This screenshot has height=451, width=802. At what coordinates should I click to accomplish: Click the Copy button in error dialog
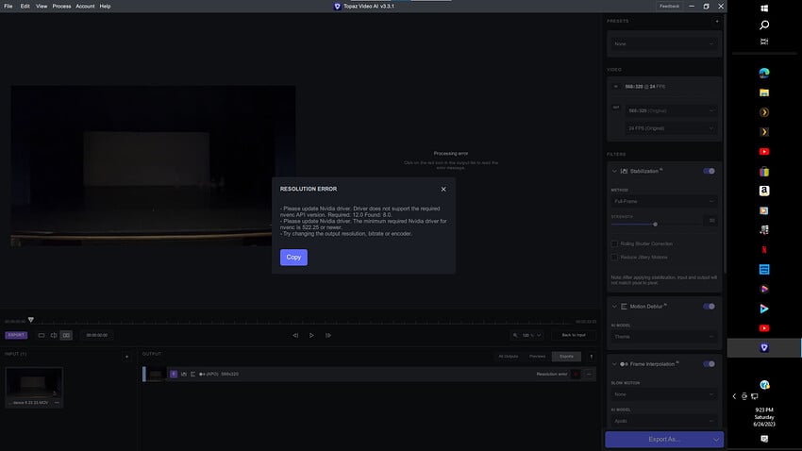(293, 258)
